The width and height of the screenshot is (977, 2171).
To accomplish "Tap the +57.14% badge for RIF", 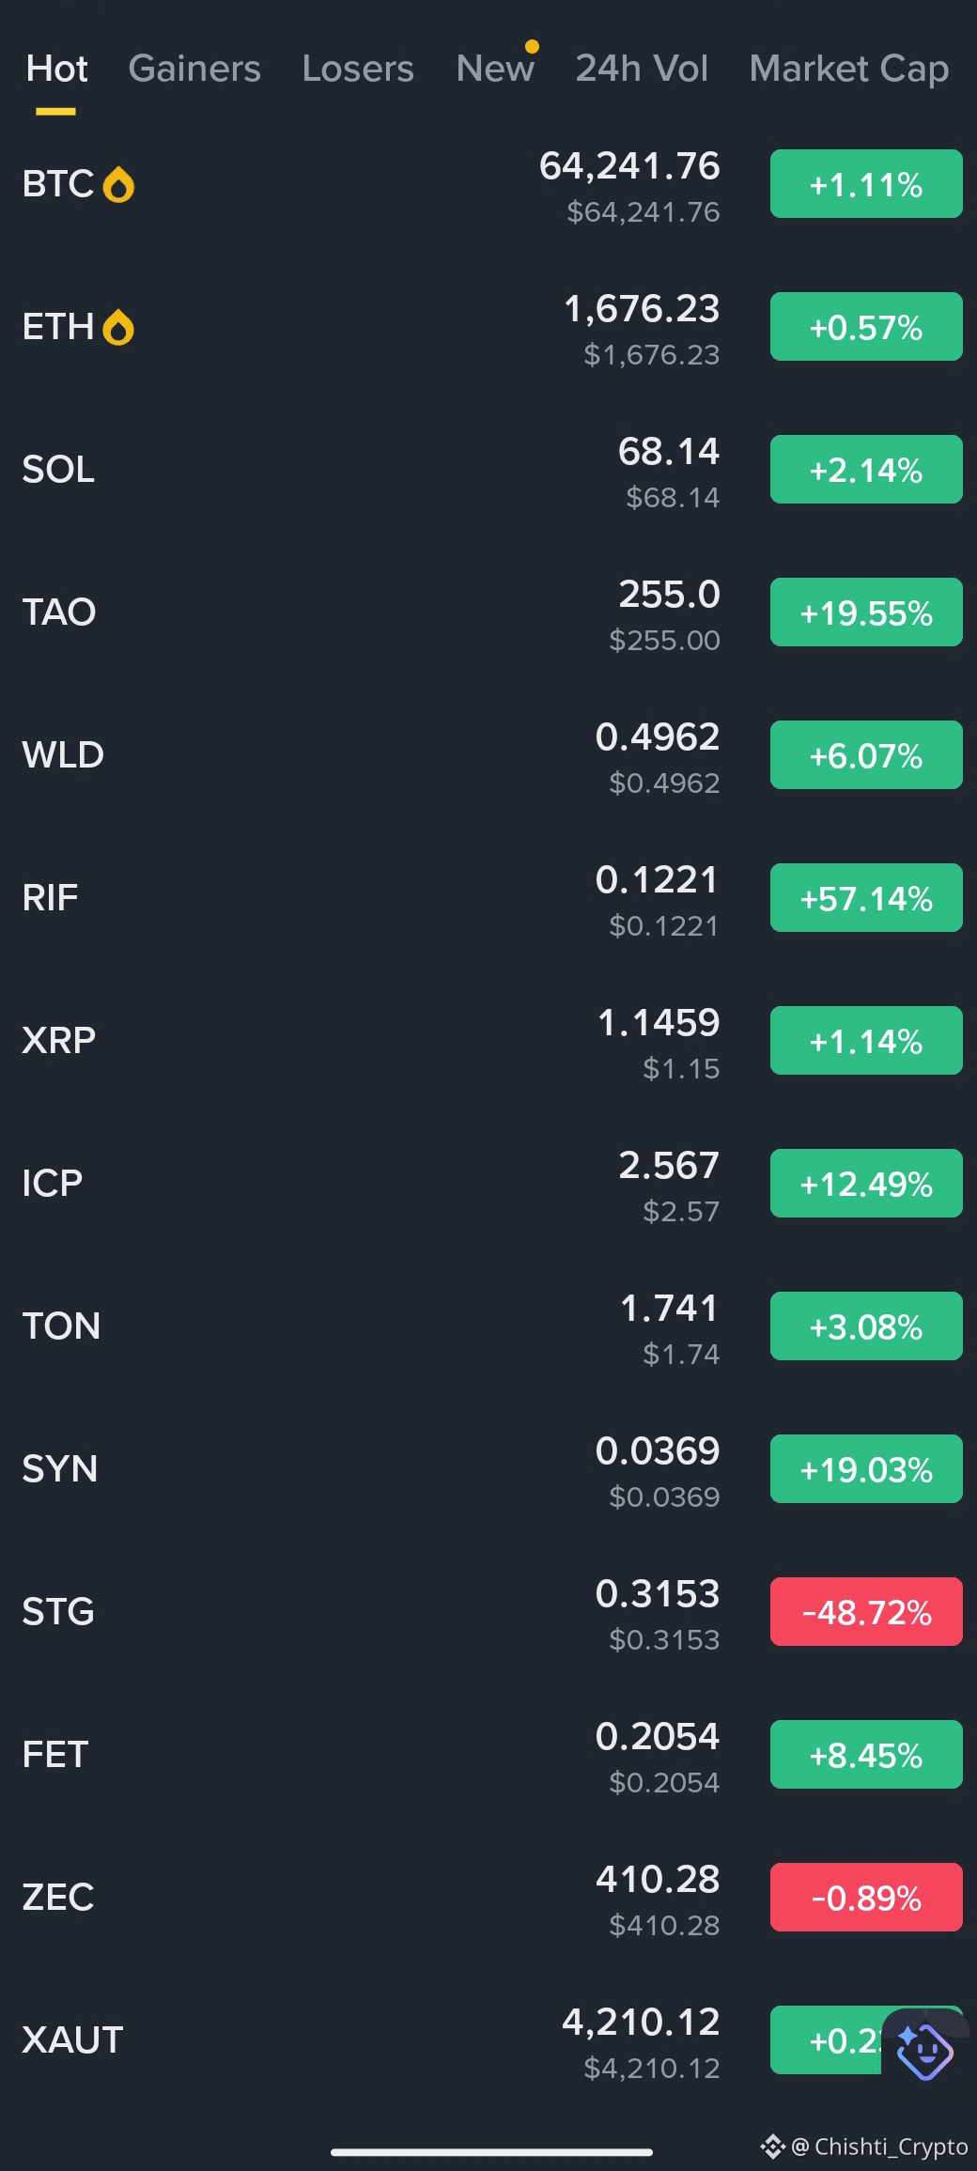I will [x=866, y=898].
